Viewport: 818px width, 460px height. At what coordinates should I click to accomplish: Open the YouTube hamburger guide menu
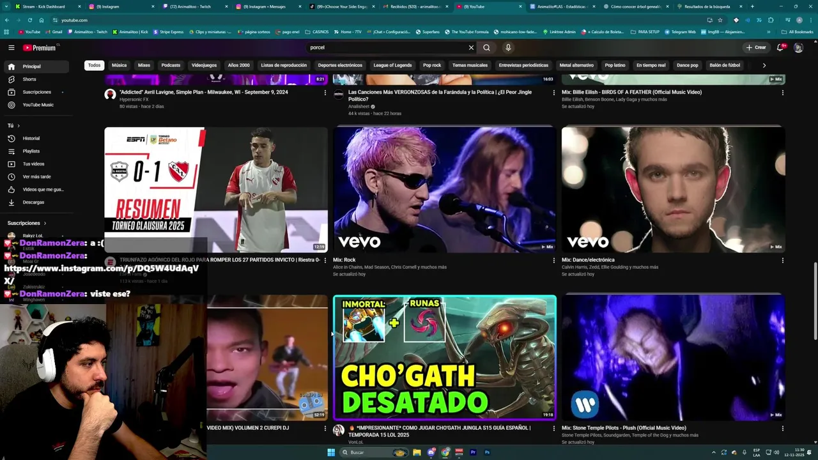click(x=12, y=47)
